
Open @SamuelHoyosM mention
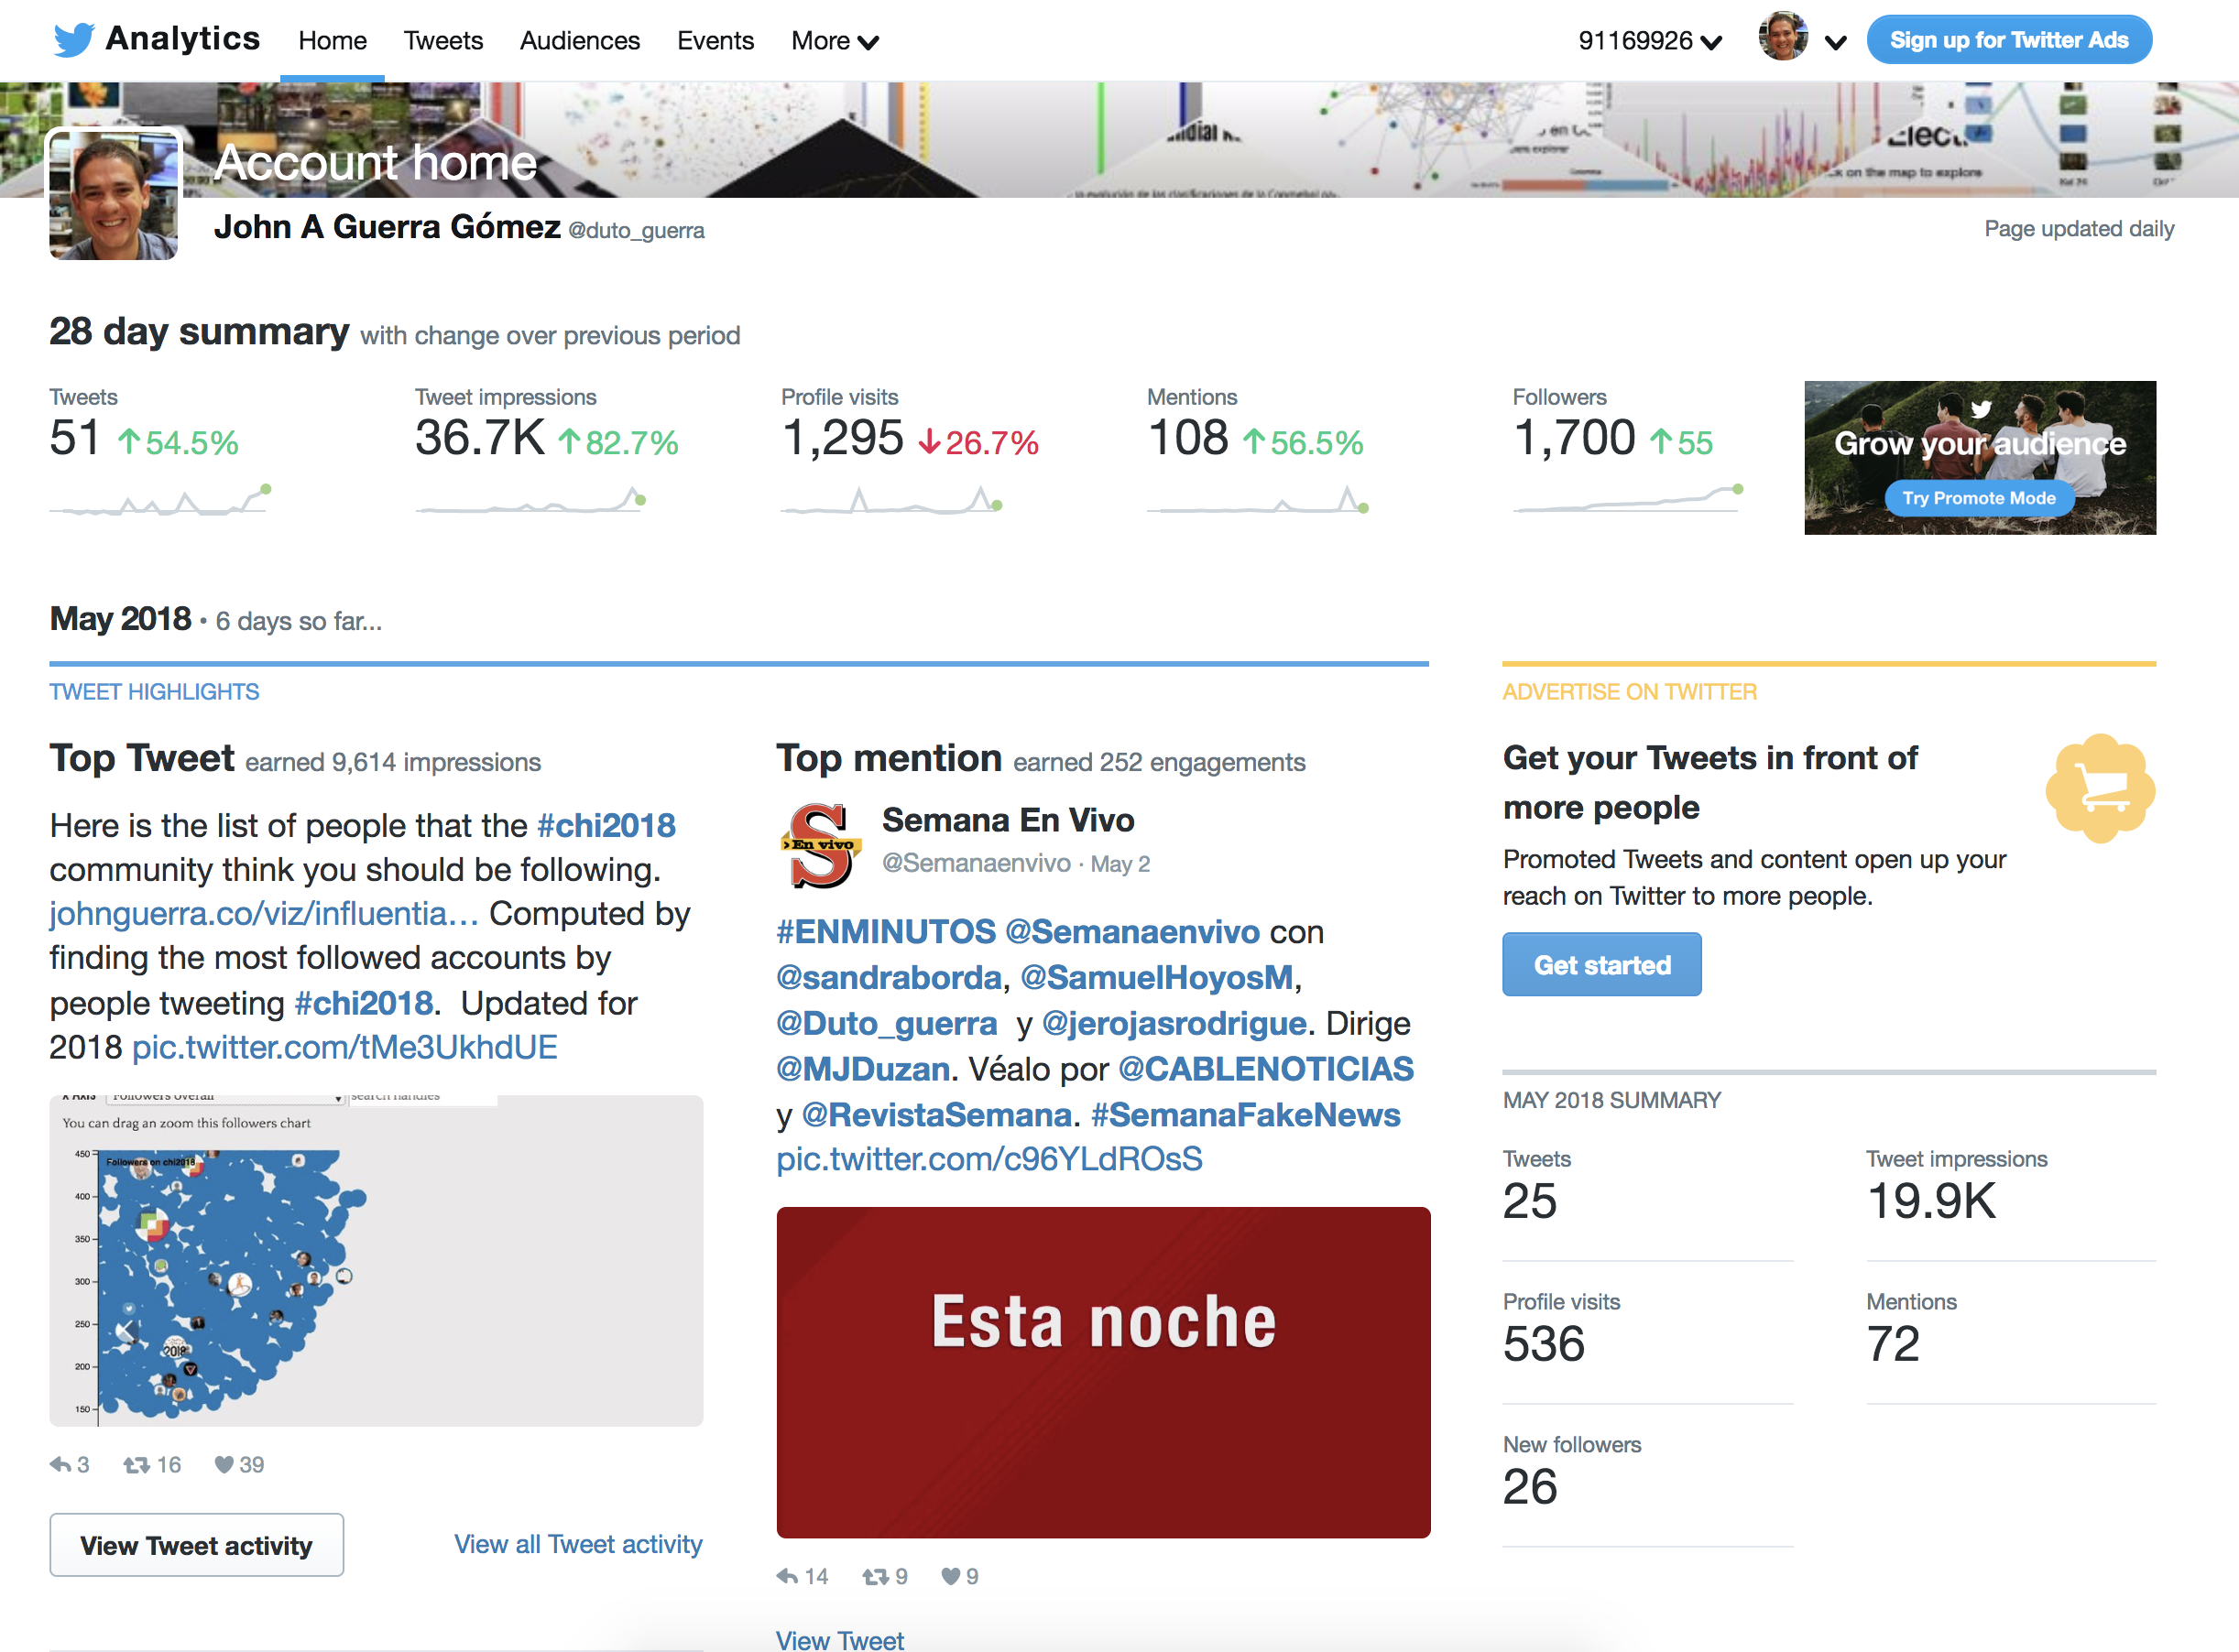click(1156, 977)
